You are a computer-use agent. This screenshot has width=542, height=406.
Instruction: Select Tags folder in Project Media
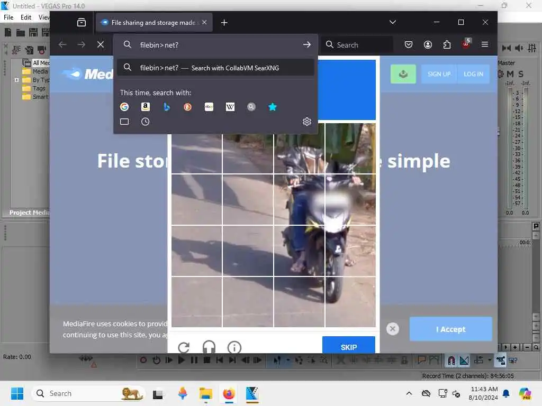(x=34, y=88)
